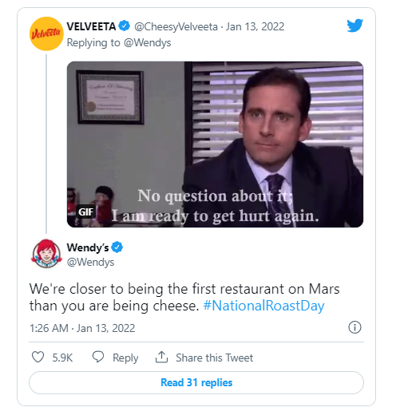Click the Reply text label
Image resolution: width=396 pixels, height=411 pixels.
pos(125,358)
